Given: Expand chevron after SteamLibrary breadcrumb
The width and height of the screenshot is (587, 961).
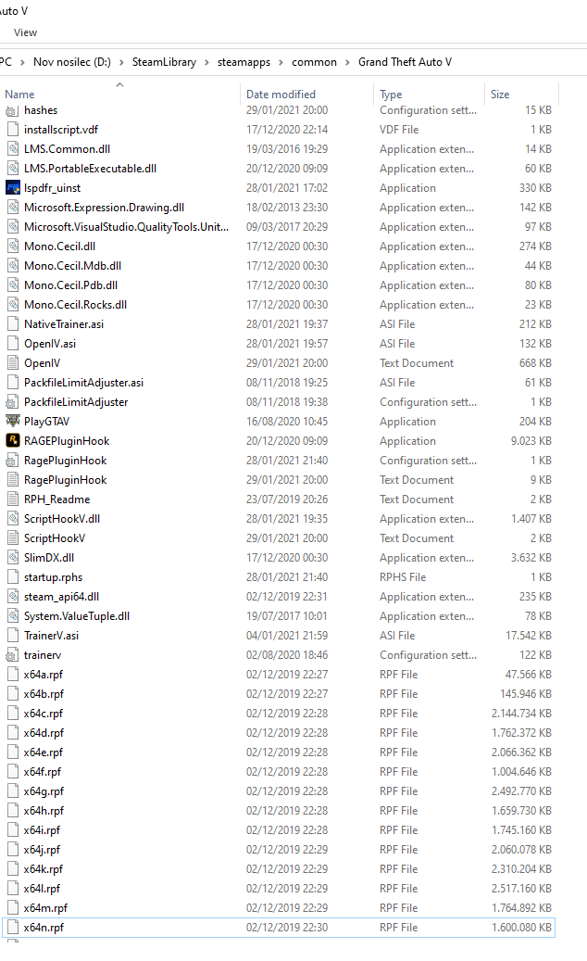Looking at the screenshot, I should pos(206,62).
